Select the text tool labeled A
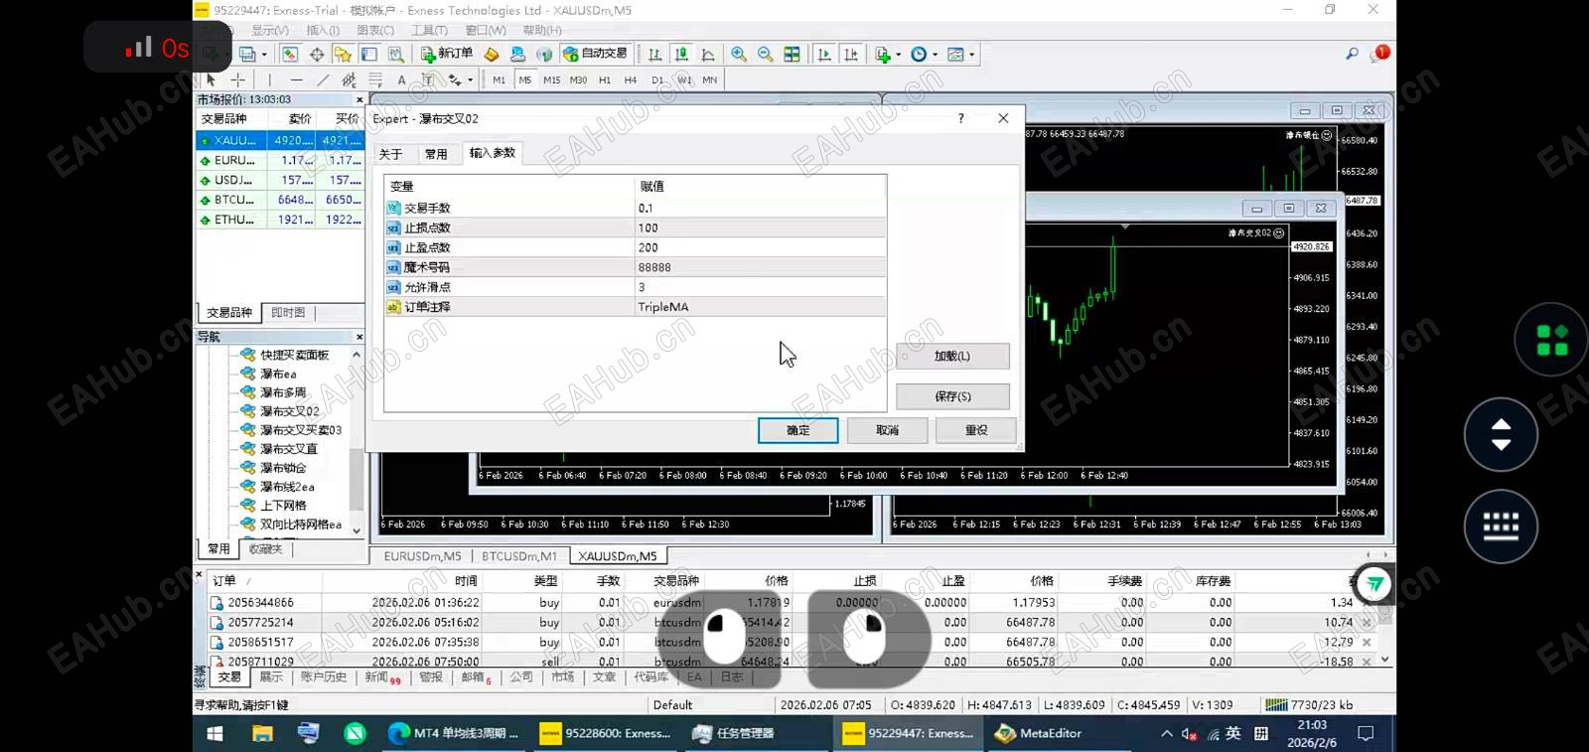1589x752 pixels. click(401, 79)
